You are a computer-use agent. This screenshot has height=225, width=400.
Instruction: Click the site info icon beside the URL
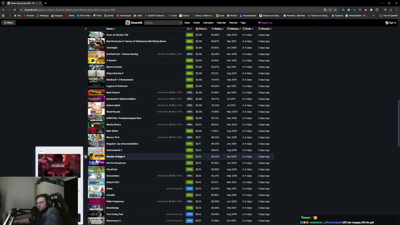pyautogui.click(x=21, y=10)
